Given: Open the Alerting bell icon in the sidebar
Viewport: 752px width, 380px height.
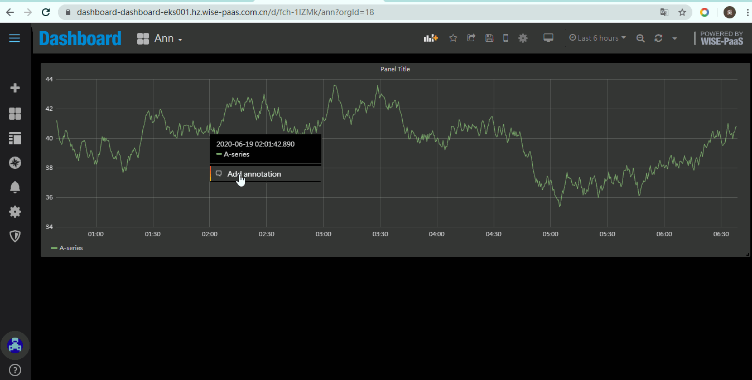Looking at the screenshot, I should (x=15, y=187).
